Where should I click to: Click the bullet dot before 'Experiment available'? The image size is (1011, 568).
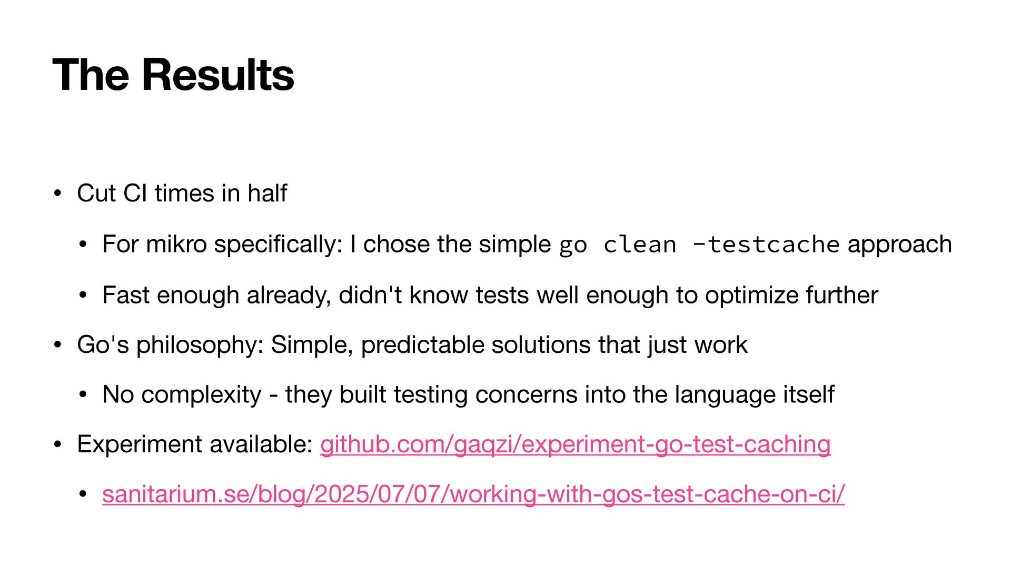pyautogui.click(x=58, y=445)
